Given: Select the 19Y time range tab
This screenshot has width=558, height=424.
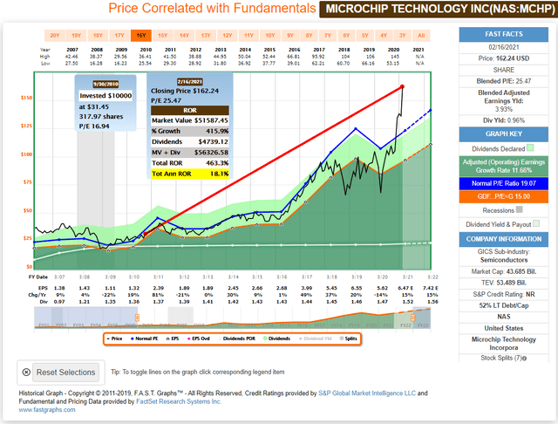Looking at the screenshot, I should click(76, 36).
